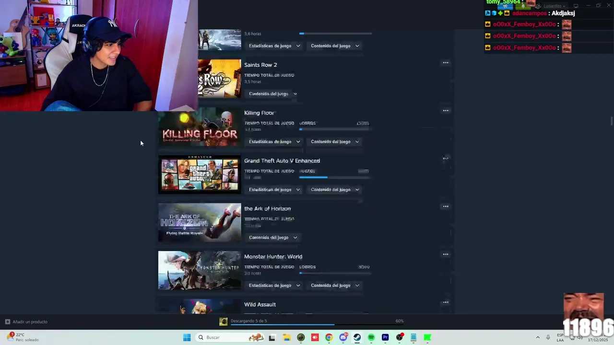614x345 pixels.
Task: Open the three-dot menu for Wild Assault
Action: tap(446, 302)
